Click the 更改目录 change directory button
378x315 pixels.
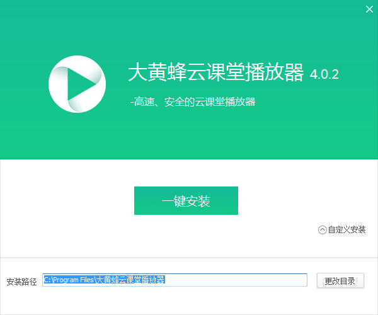click(340, 280)
